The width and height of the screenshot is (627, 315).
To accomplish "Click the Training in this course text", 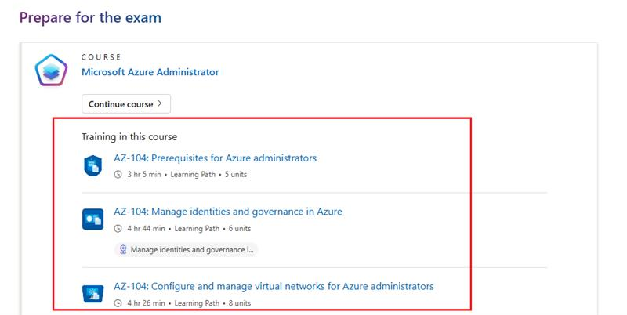I will coord(129,136).
